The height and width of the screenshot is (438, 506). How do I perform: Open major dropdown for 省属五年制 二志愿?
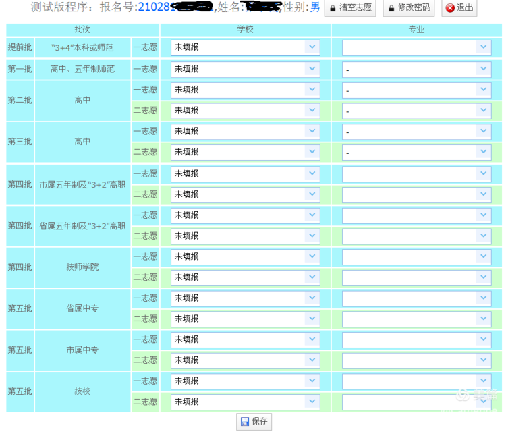417,236
